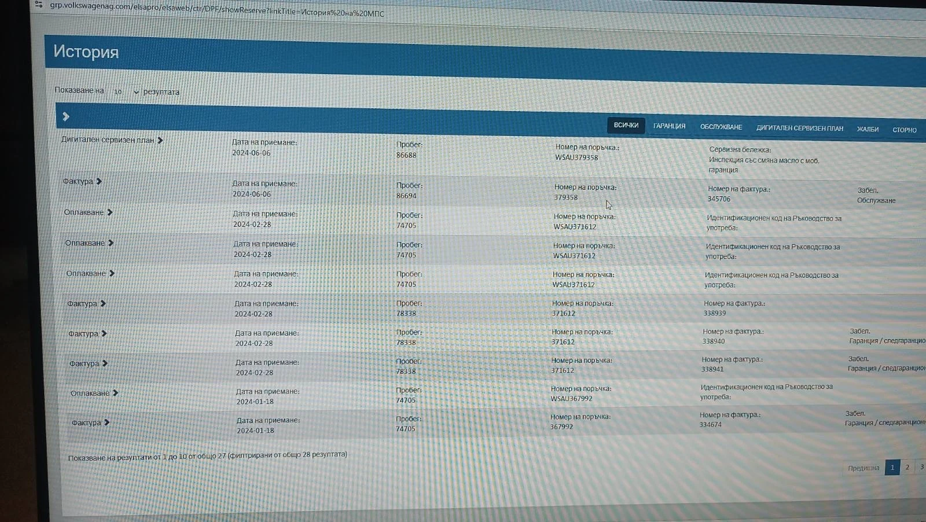
Task: Switch to the ОБСЛУЖВАНЕ tab
Action: click(721, 127)
